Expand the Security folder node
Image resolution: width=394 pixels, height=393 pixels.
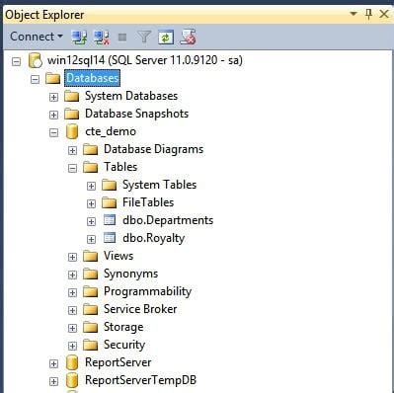[x=72, y=346]
